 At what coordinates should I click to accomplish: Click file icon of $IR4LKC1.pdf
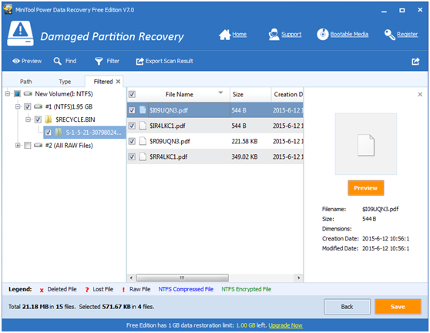point(143,126)
